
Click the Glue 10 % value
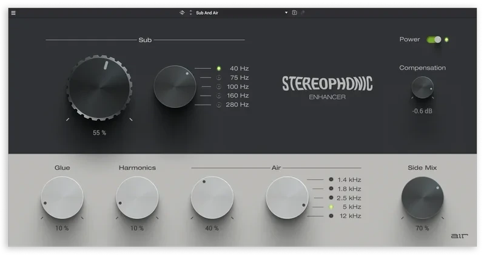(x=62, y=229)
